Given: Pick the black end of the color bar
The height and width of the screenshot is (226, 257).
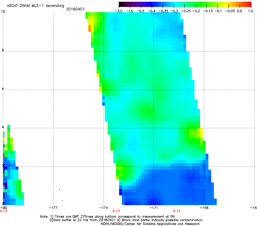Looking at the screenshot, I should point(121,4).
